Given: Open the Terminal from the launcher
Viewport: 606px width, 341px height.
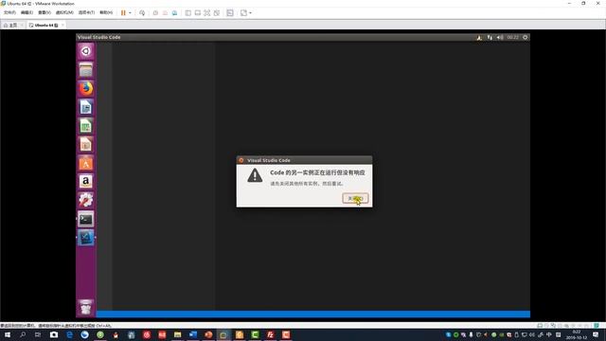Looking at the screenshot, I should (86, 219).
